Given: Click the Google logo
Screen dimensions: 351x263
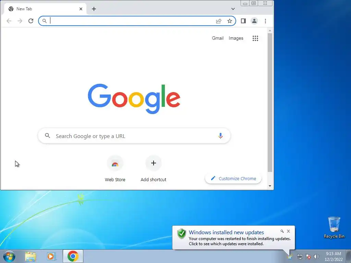Looking at the screenshot, I should point(134,99).
